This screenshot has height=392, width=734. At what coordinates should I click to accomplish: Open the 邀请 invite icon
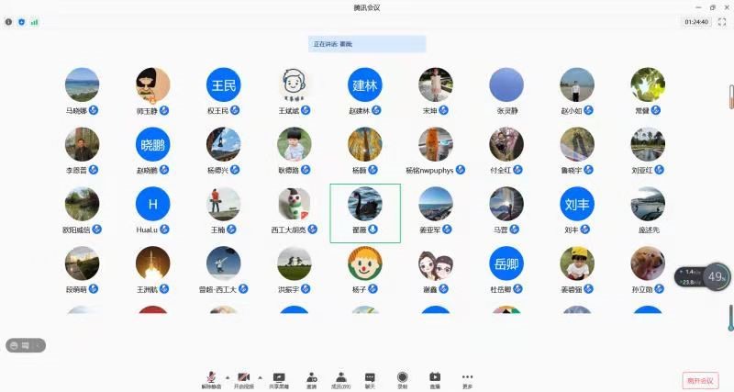(x=312, y=378)
